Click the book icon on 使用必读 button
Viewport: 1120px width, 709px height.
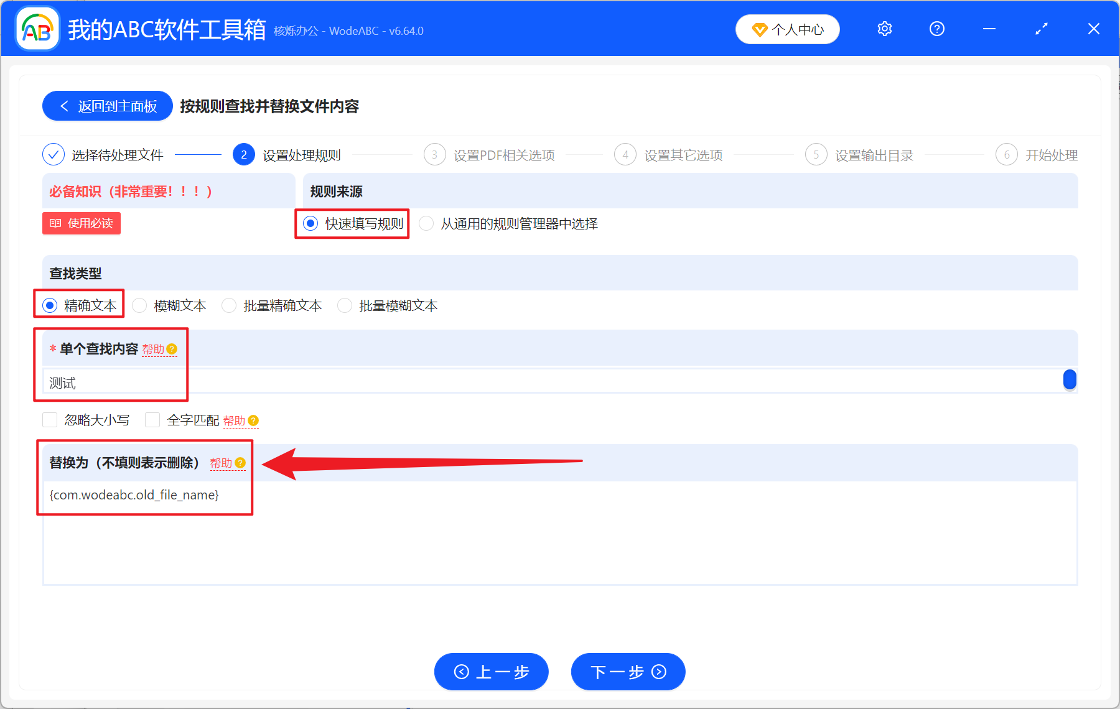click(55, 223)
